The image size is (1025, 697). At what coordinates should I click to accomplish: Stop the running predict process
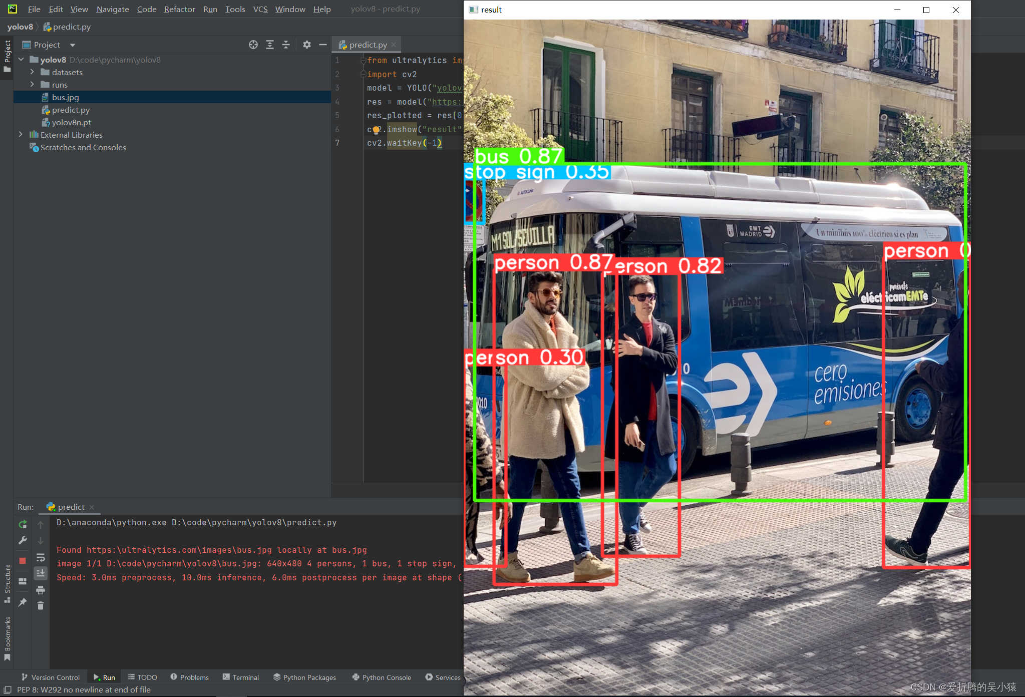click(23, 560)
